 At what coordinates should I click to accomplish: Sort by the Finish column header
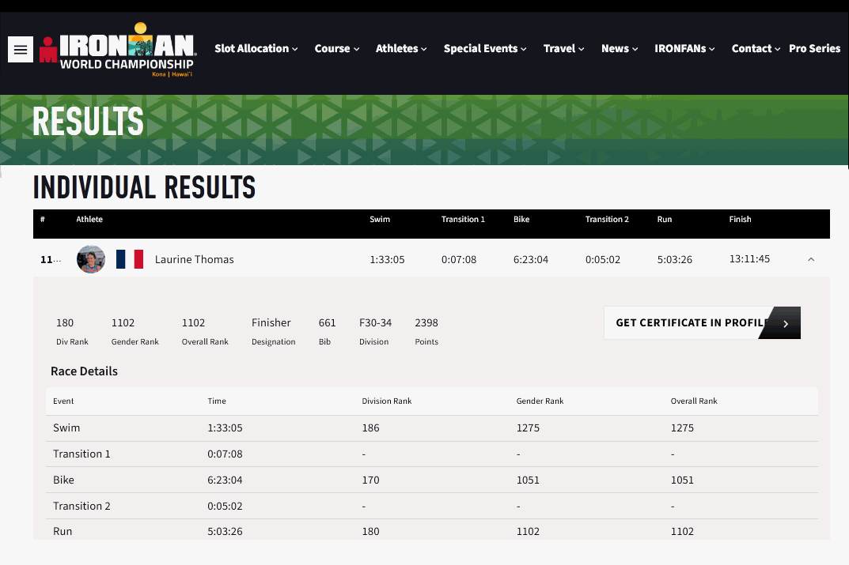[x=740, y=220]
